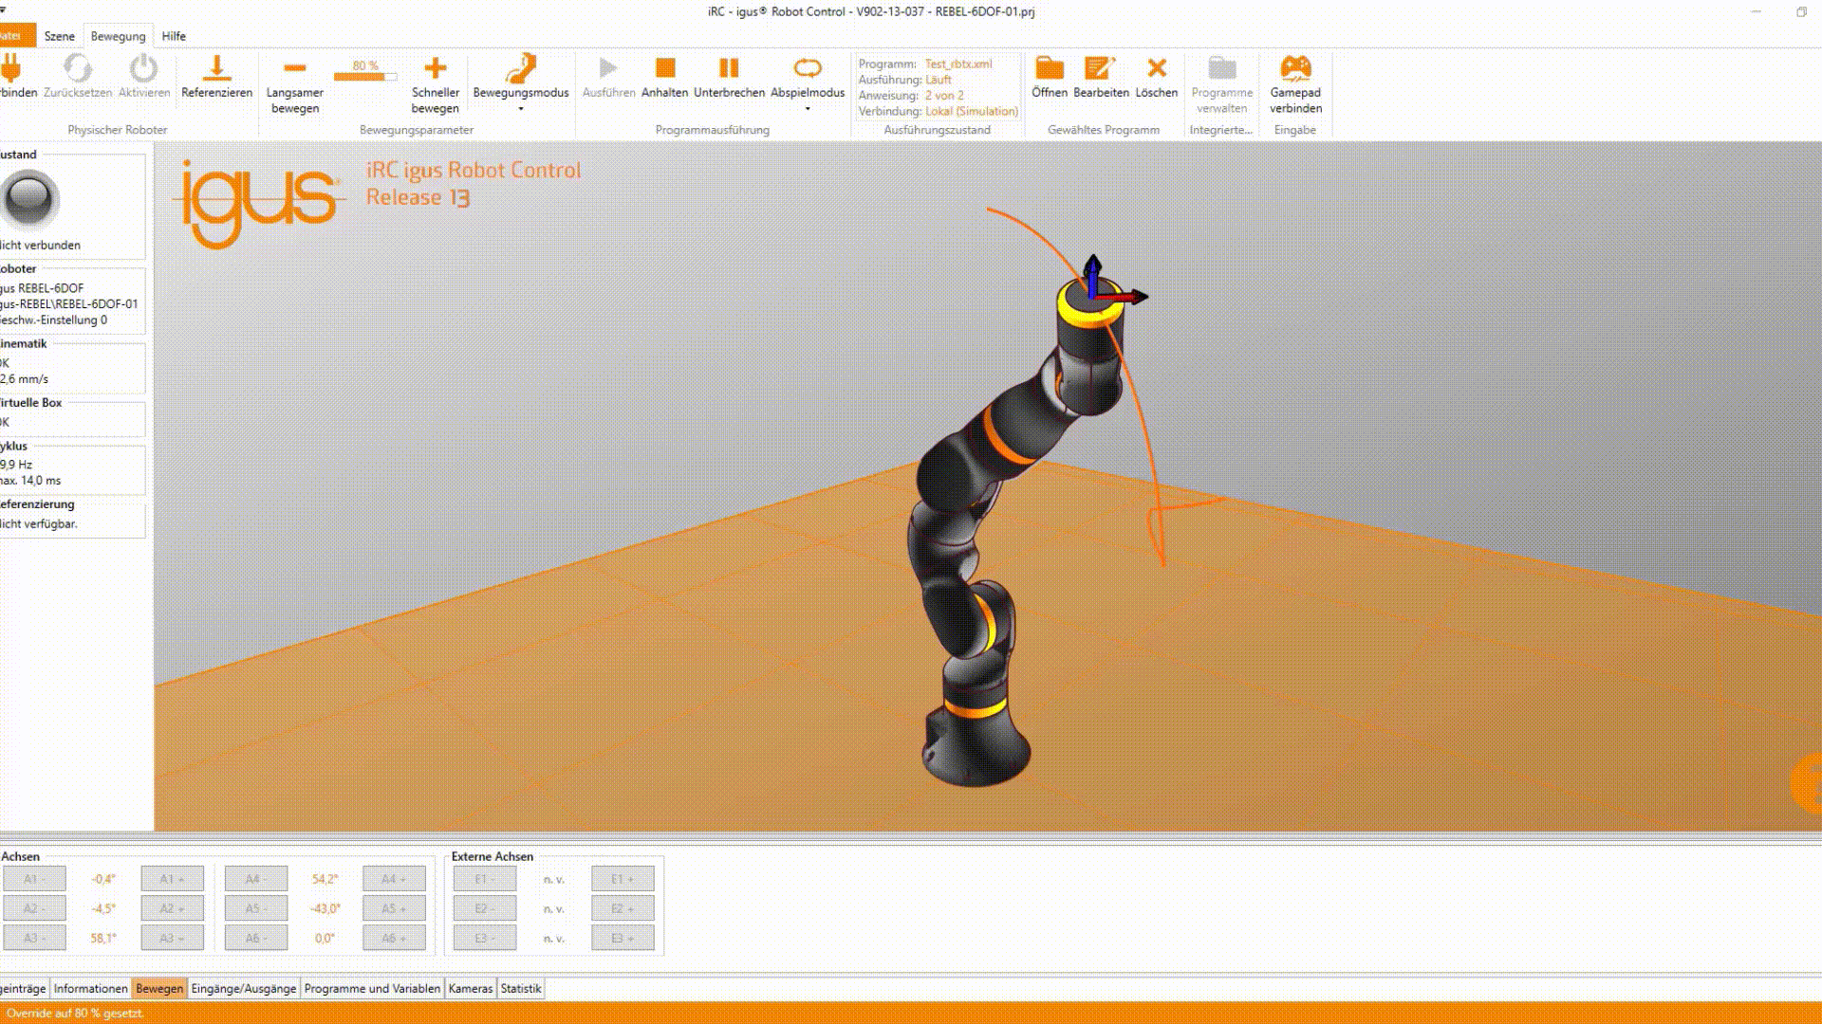Click the connection state indicator light
Image resolution: width=1822 pixels, height=1024 pixels.
[x=29, y=198]
